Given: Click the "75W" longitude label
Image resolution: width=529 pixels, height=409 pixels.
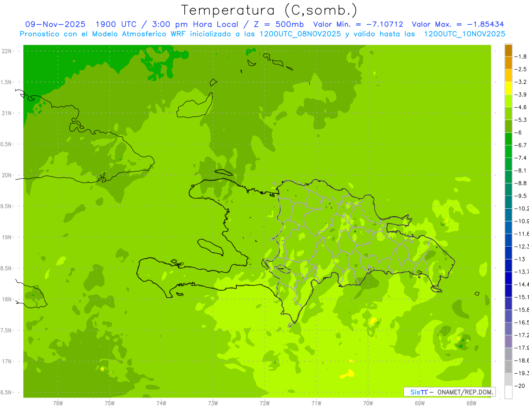Looking at the screenshot, I should click(109, 403).
